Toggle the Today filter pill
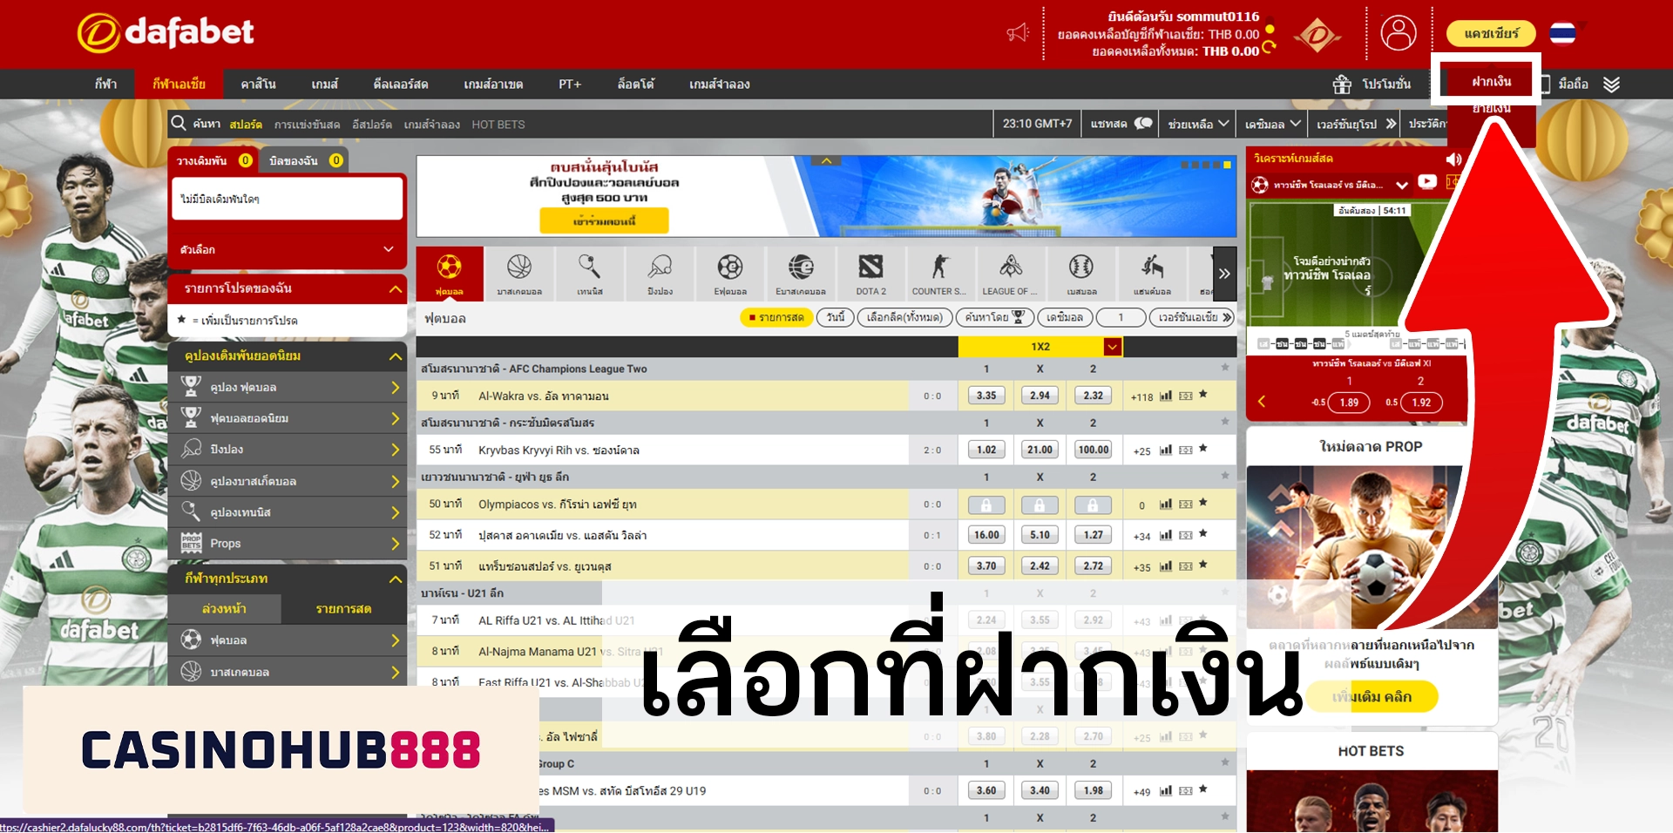This screenshot has height=833, width=1673. (x=835, y=317)
